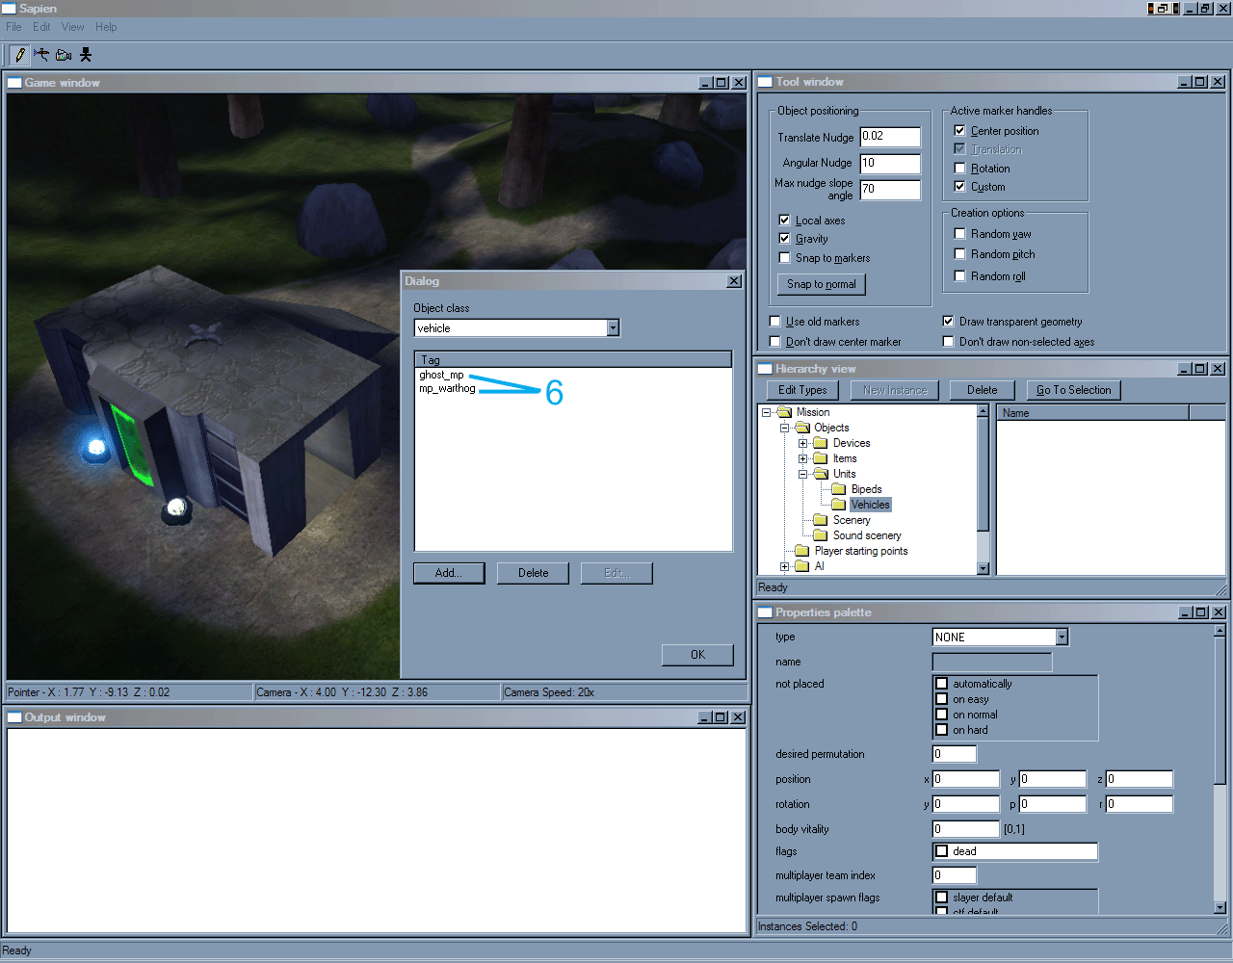
Task: Collapse the Mission tree node
Action: [767, 412]
